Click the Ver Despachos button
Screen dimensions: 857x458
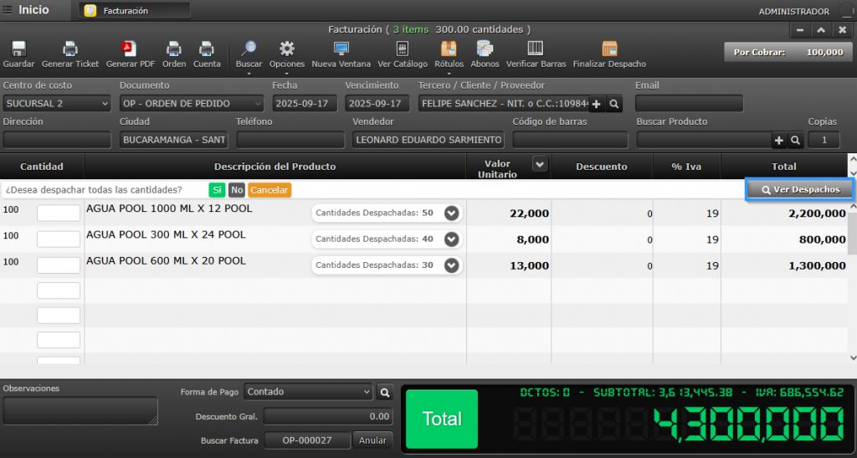tap(800, 190)
